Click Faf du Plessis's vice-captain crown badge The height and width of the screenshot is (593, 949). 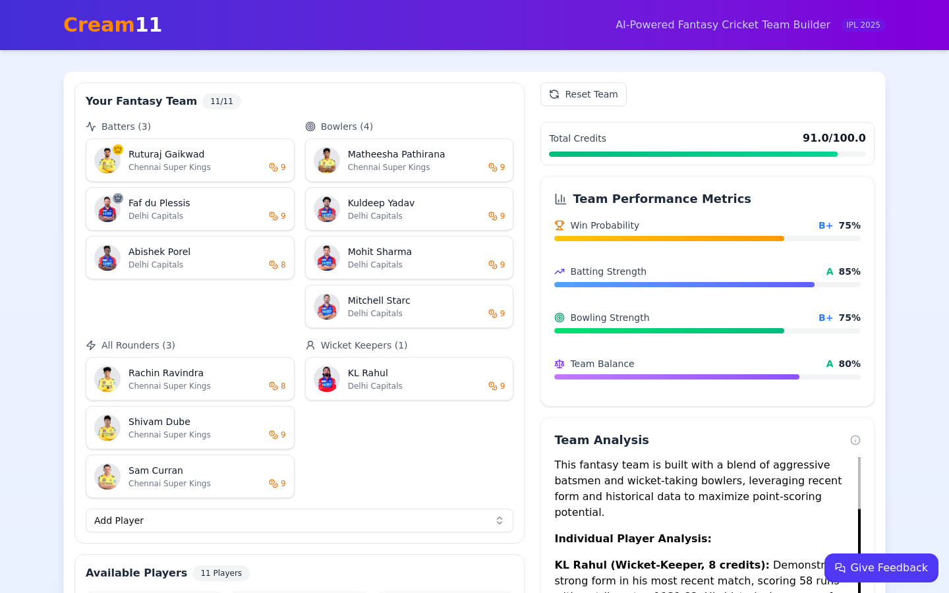[x=118, y=198]
